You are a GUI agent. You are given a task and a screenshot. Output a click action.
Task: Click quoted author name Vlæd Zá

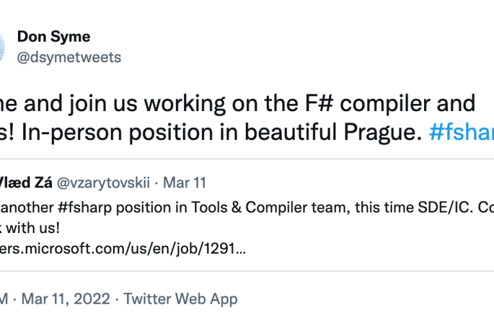(26, 183)
